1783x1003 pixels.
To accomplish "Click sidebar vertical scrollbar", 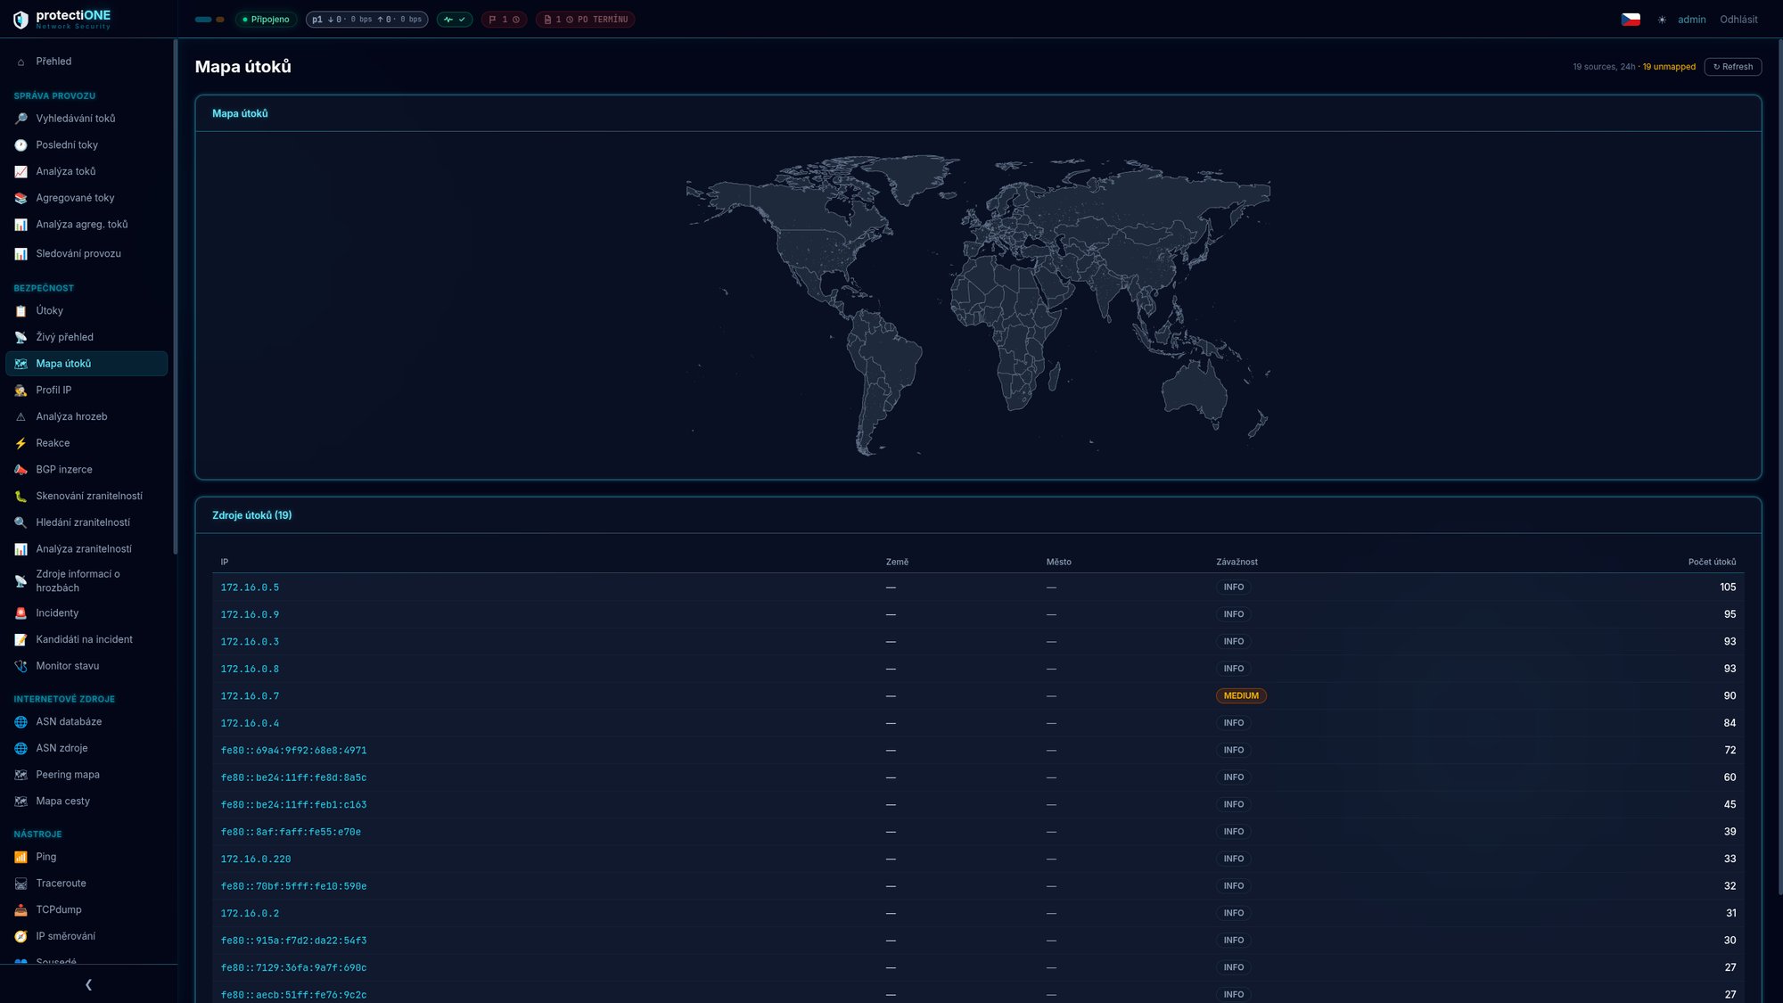I will pyautogui.click(x=176, y=297).
